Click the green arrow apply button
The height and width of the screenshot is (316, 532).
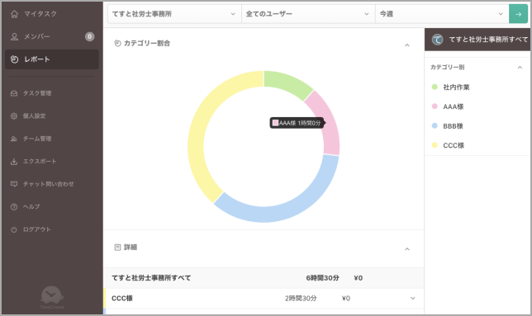point(518,14)
